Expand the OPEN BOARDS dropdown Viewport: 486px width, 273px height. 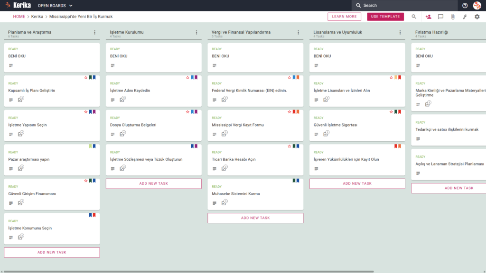55,6
